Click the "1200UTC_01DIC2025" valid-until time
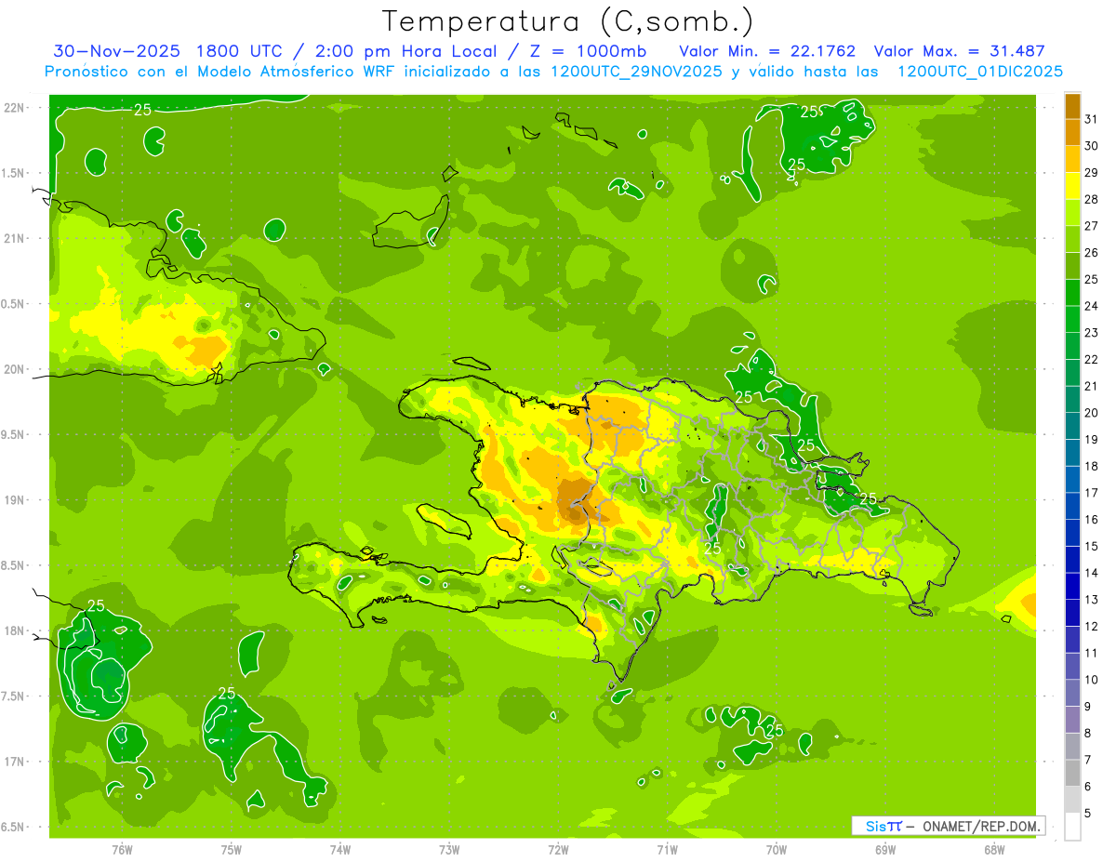 [980, 72]
